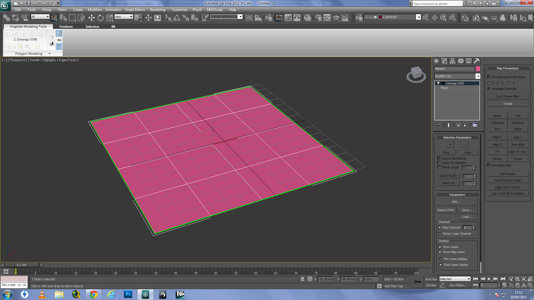Open the Modifier List dropdown

pos(478,76)
